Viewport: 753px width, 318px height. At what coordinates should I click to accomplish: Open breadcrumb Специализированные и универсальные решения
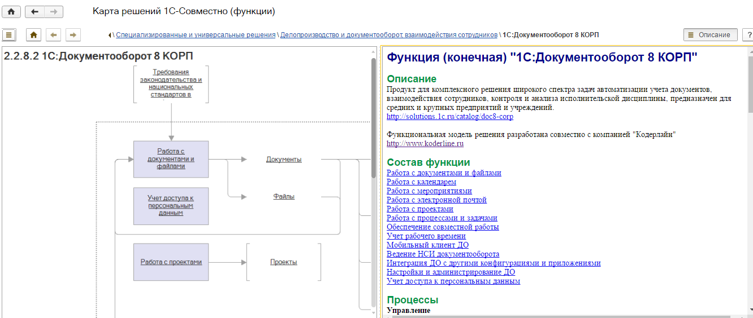(x=196, y=35)
